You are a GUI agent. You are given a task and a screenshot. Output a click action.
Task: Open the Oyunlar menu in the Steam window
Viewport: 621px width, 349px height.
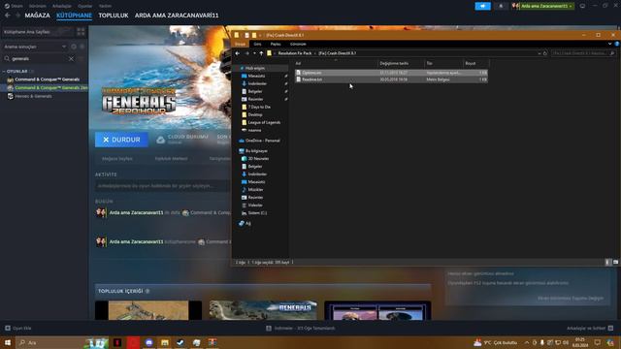pos(84,6)
